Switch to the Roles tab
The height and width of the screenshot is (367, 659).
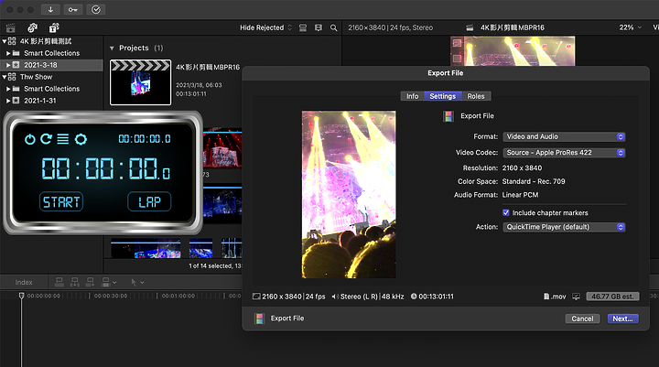coord(476,96)
